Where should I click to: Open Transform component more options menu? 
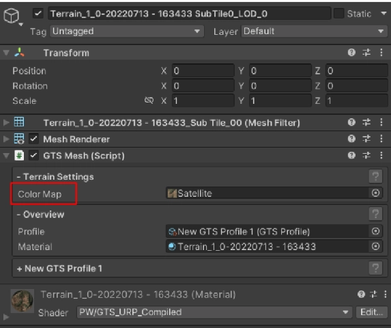pyautogui.click(x=381, y=53)
